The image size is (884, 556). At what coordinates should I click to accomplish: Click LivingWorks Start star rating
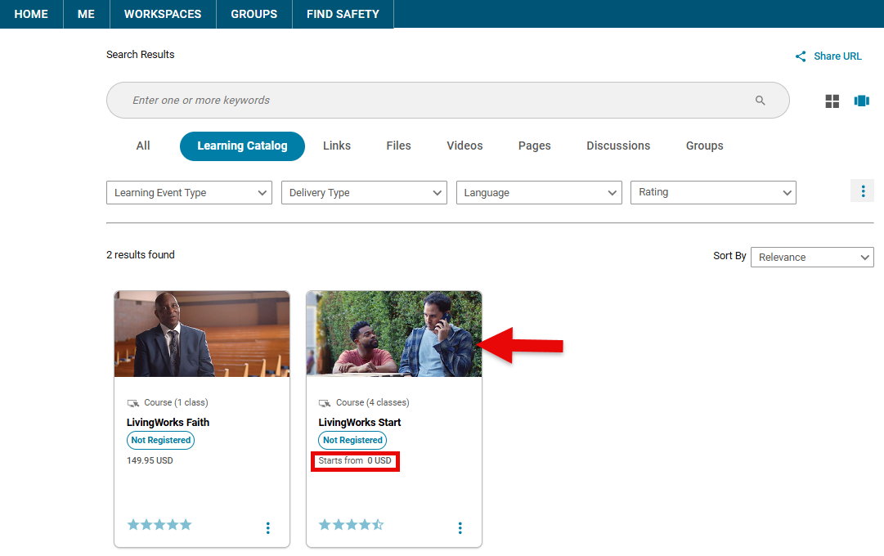coord(352,525)
